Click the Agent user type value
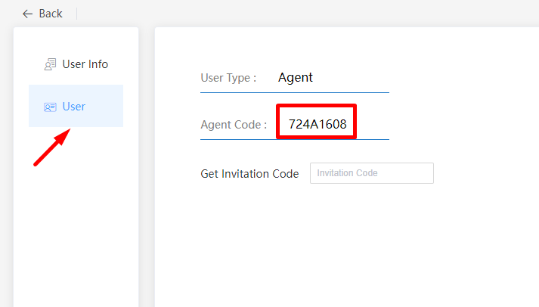The image size is (539, 307). coord(296,77)
